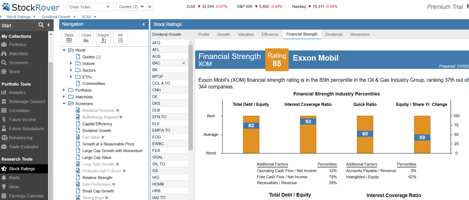Switch to the Dividends tab
The height and width of the screenshot is (200, 469).
pos(334,34)
